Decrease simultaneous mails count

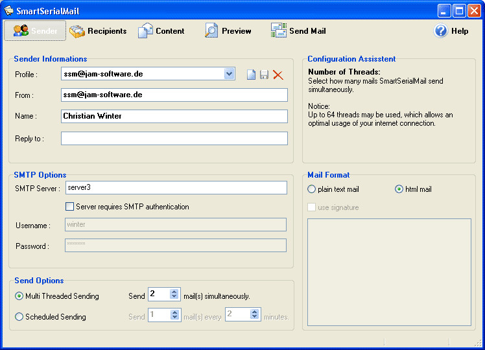point(174,296)
